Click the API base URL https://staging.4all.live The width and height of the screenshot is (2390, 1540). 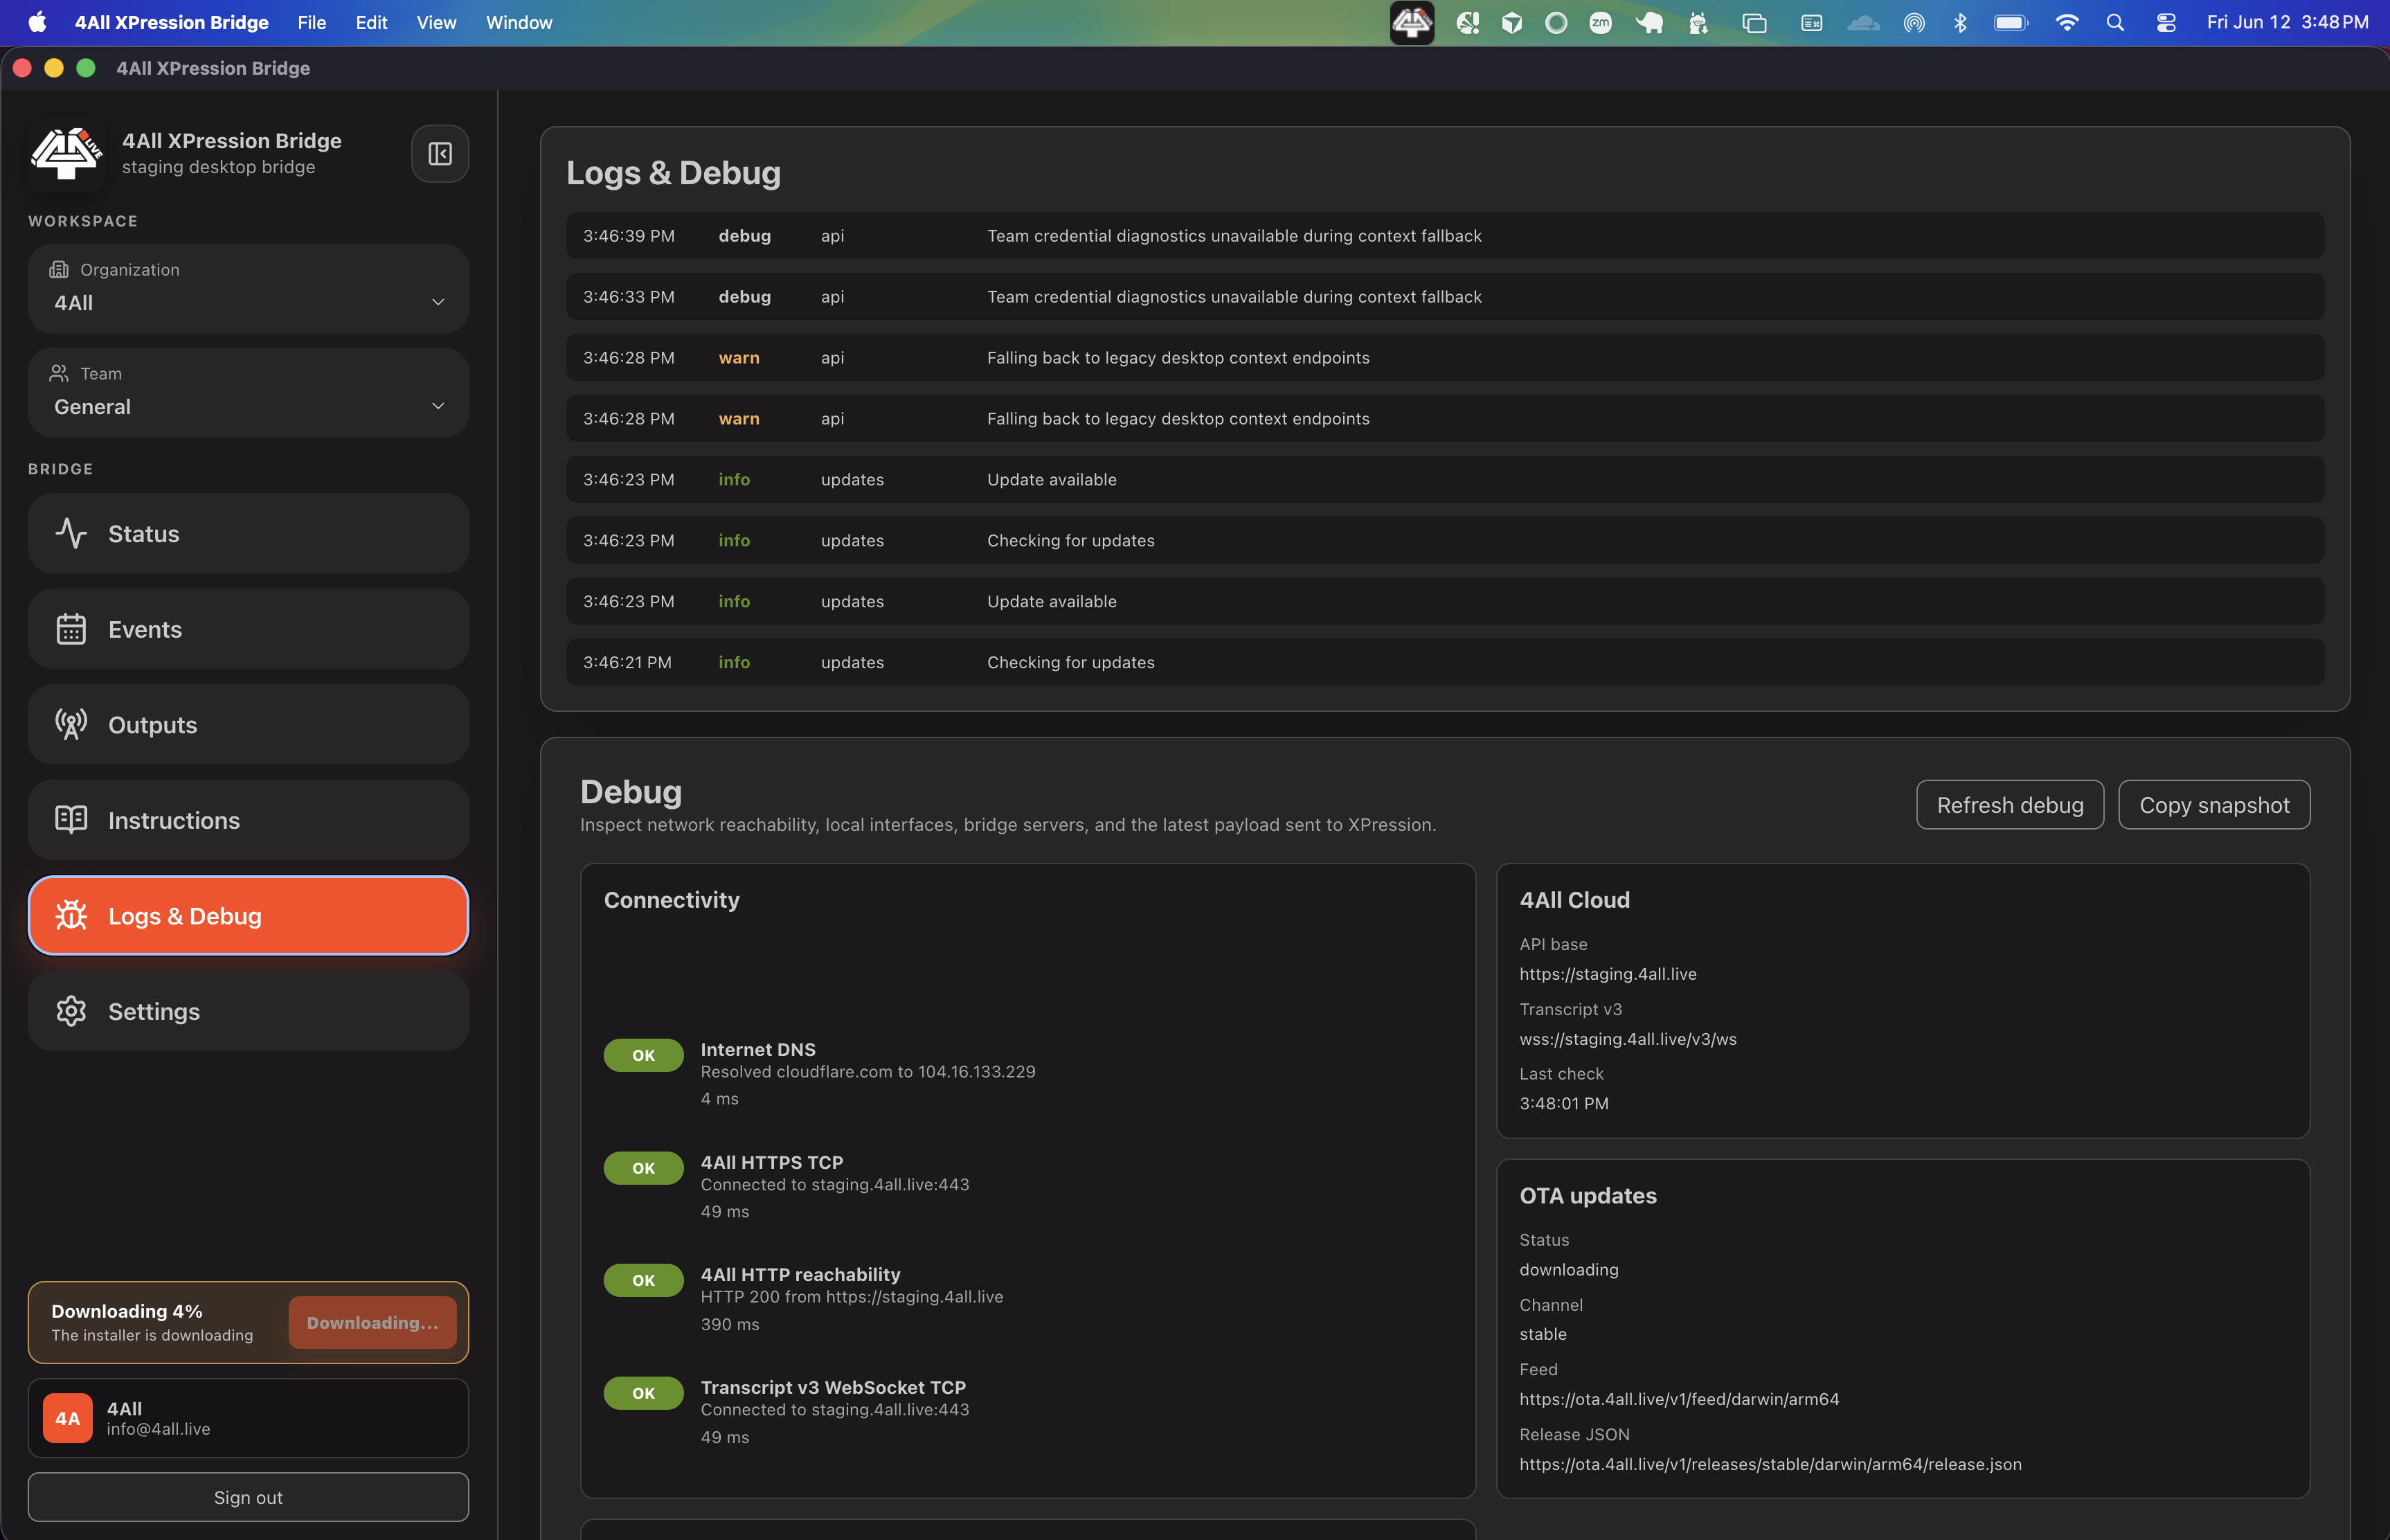click(1608, 974)
